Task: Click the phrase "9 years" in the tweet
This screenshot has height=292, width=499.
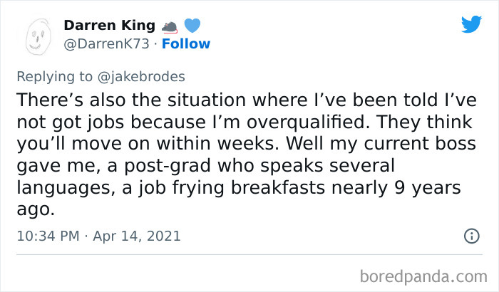Action: (441, 188)
